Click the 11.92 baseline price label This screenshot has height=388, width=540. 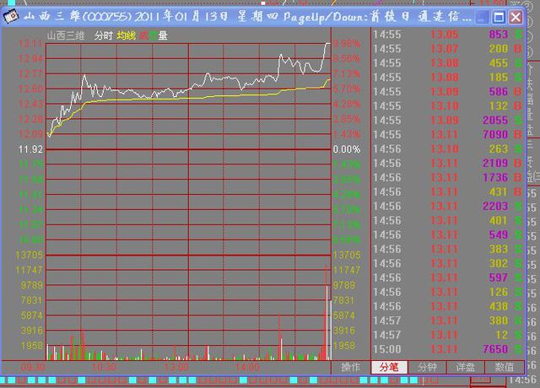(x=30, y=148)
